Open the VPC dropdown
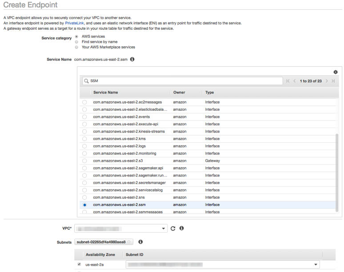Viewport: 344px width, 272px height. coord(121,228)
